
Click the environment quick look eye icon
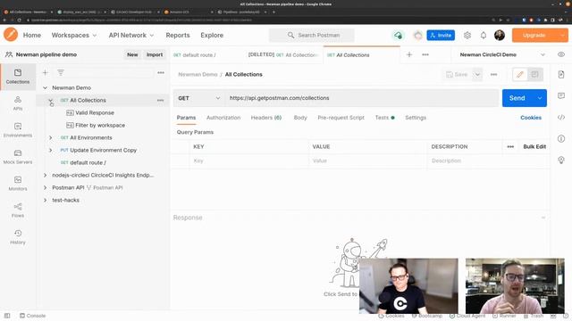[x=561, y=54]
